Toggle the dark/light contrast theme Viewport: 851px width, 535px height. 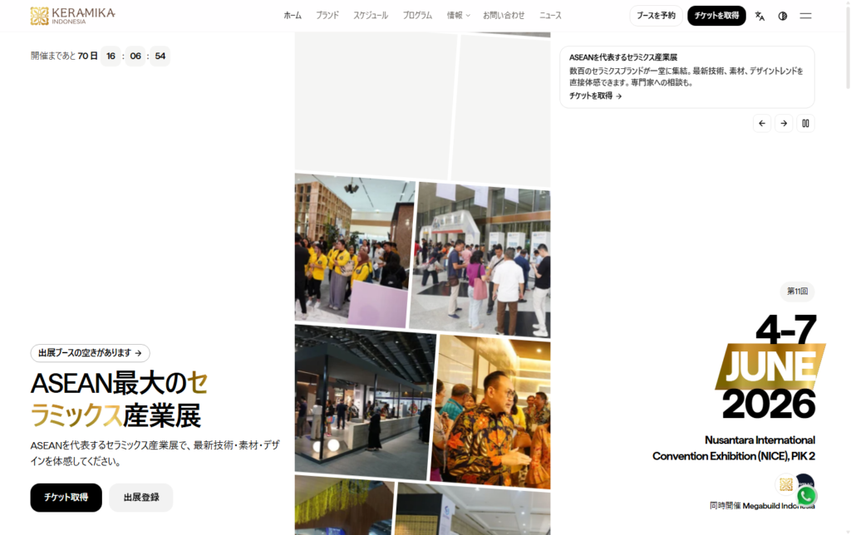[782, 16]
